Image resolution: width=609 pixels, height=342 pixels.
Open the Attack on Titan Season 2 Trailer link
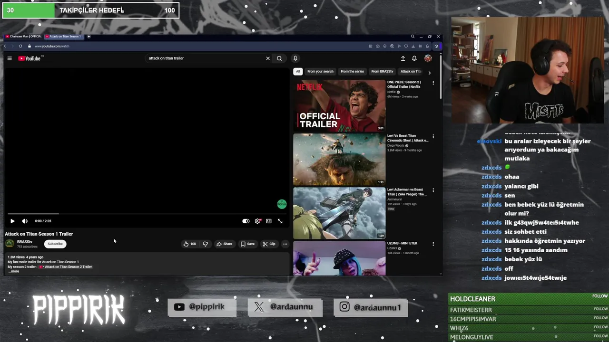(66, 267)
